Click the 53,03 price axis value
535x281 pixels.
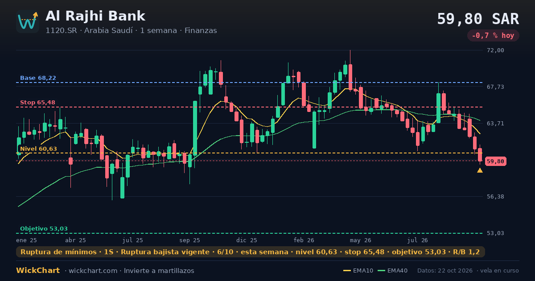tap(496, 233)
